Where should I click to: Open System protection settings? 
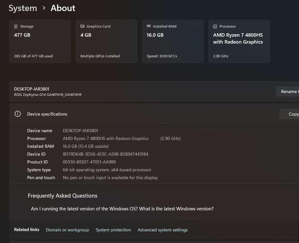(x=113, y=230)
